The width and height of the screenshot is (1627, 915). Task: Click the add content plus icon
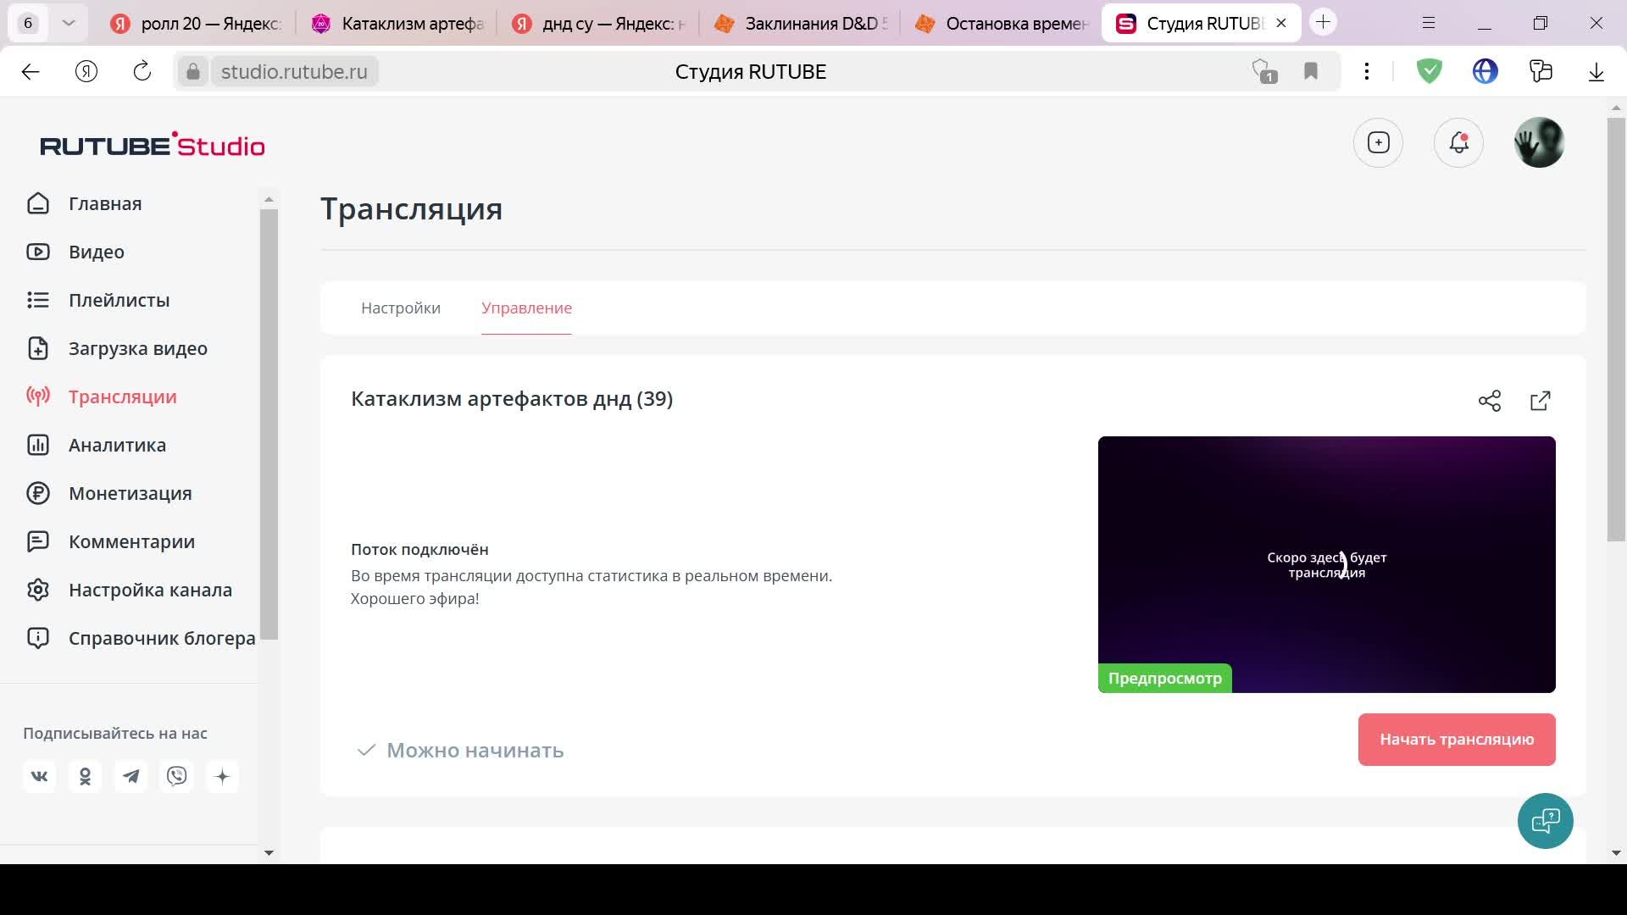point(1378,142)
